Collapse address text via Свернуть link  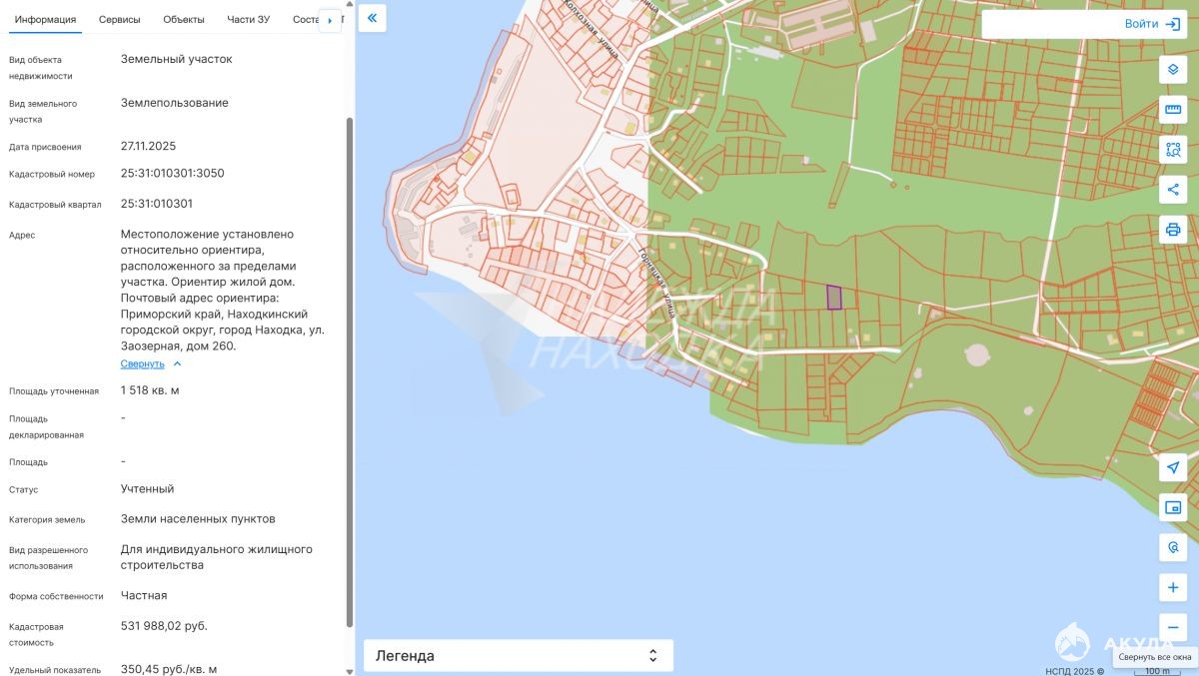(143, 363)
